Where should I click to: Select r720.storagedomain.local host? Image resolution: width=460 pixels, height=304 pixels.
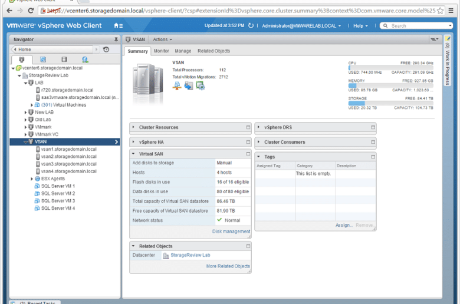coord(67,90)
